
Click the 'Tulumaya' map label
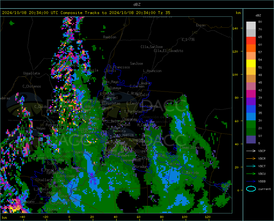[x=114, y=88]
